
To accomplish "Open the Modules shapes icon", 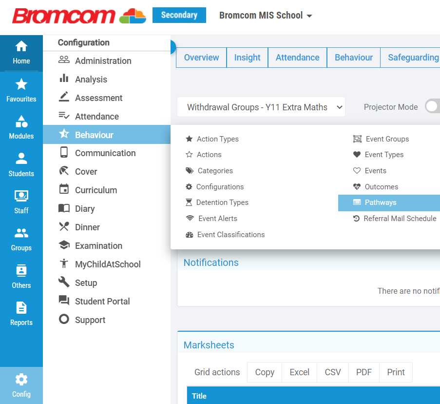I will click(21, 121).
